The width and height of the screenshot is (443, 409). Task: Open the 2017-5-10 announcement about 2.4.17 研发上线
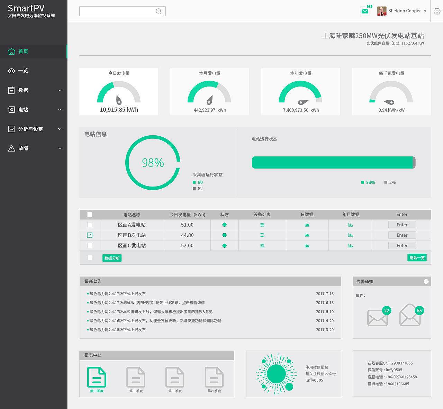151,312
